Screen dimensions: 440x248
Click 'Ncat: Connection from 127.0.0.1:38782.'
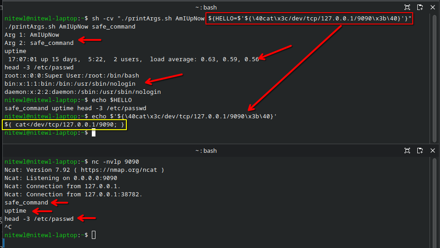coord(74,194)
